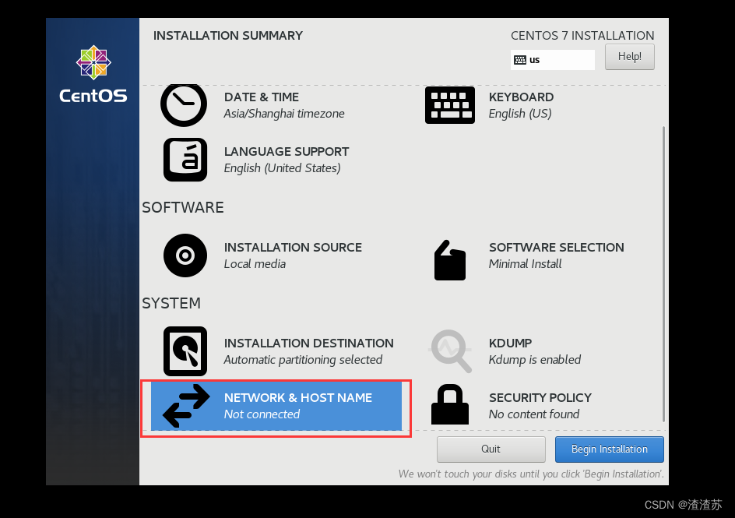Click the Keyboard layout icon
The width and height of the screenshot is (735, 518).
click(449, 105)
